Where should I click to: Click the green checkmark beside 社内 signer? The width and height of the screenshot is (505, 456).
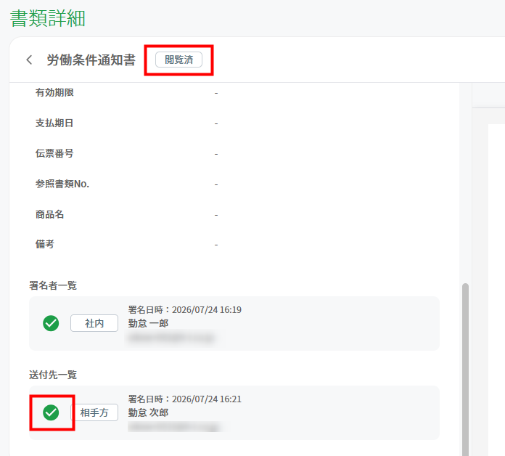point(51,323)
